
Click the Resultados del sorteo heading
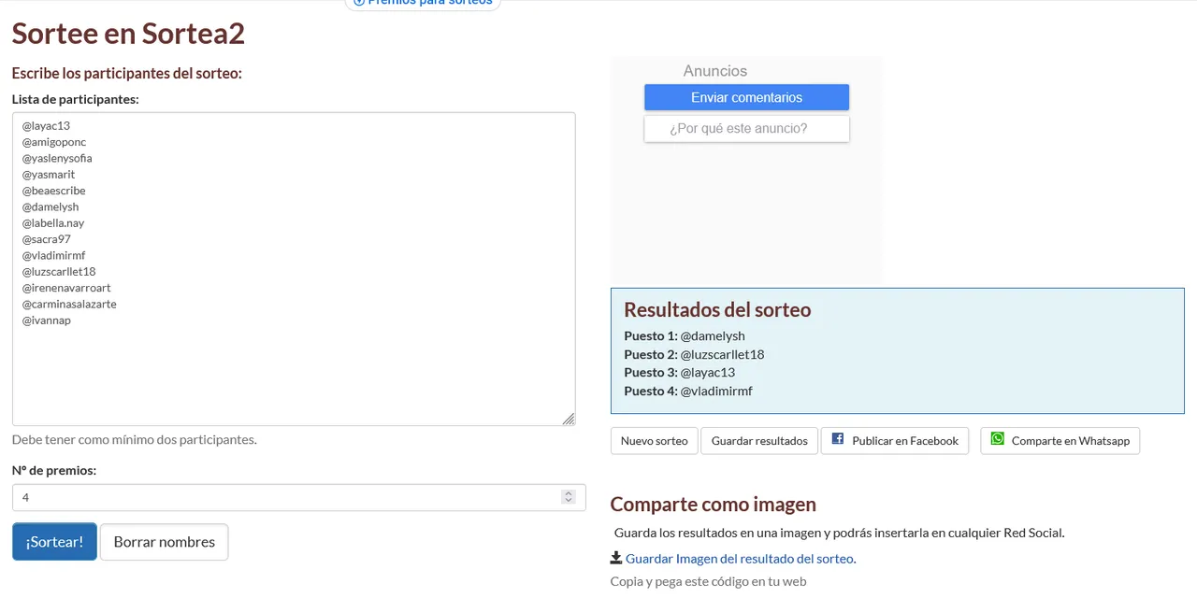(x=717, y=309)
